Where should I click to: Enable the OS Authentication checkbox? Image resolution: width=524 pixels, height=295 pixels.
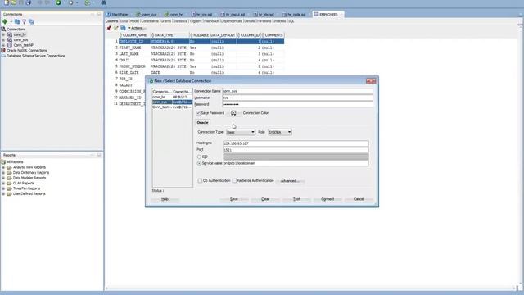pyautogui.click(x=200, y=180)
